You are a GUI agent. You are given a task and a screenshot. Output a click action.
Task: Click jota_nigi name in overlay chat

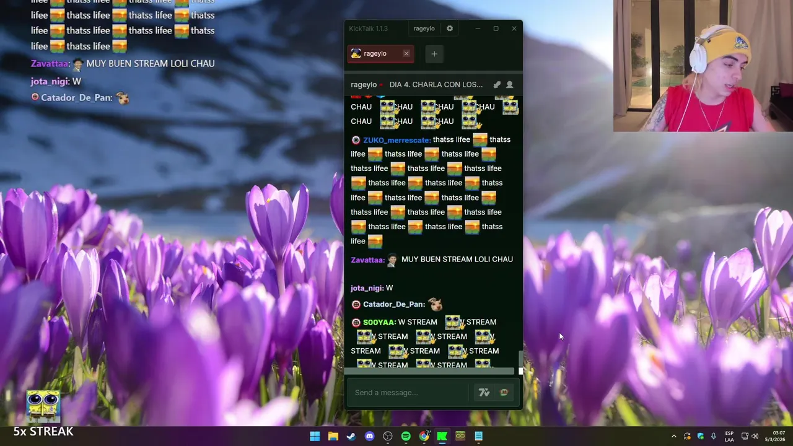point(50,81)
